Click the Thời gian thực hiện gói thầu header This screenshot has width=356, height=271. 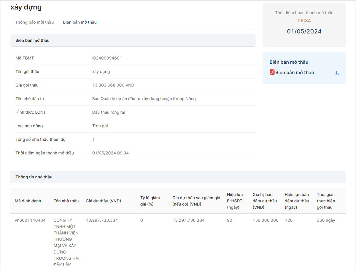[325, 201]
